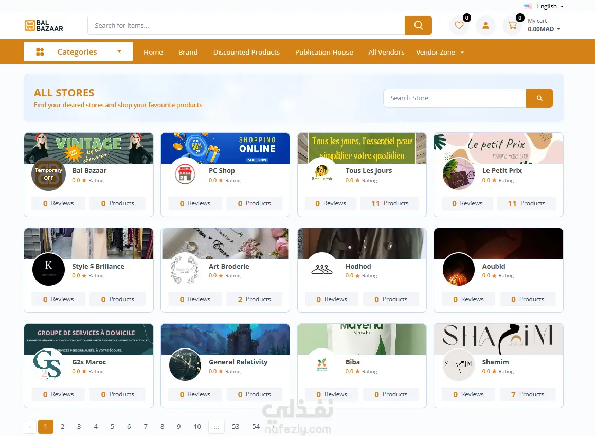Jump to last page 54
The image size is (595, 436).
[256, 427]
